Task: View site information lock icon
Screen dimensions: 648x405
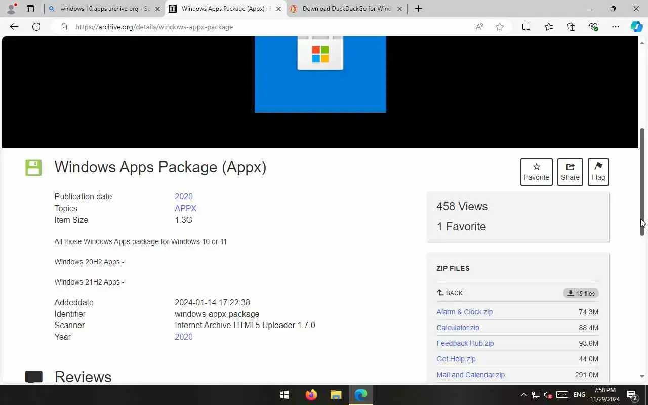Action: [63, 27]
